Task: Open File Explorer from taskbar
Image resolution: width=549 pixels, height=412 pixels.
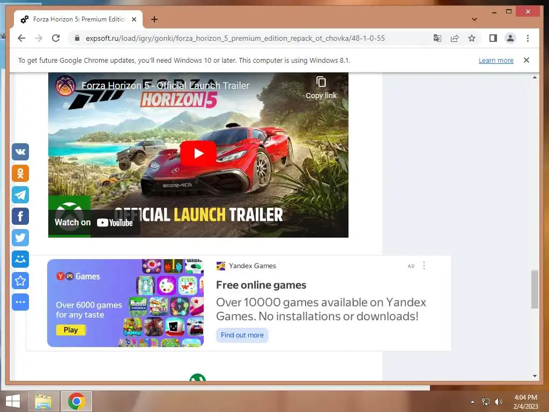Action: [x=43, y=401]
